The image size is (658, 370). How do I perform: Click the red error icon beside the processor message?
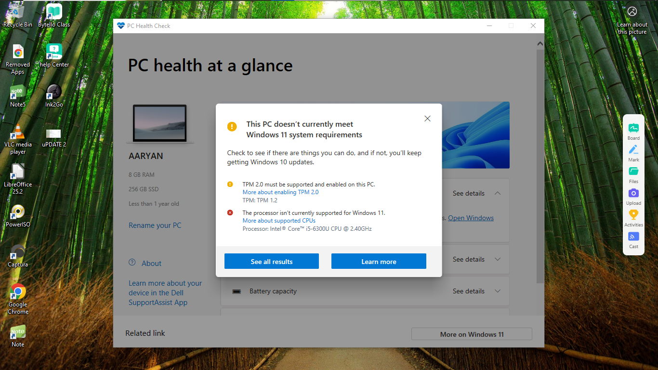[x=230, y=212]
